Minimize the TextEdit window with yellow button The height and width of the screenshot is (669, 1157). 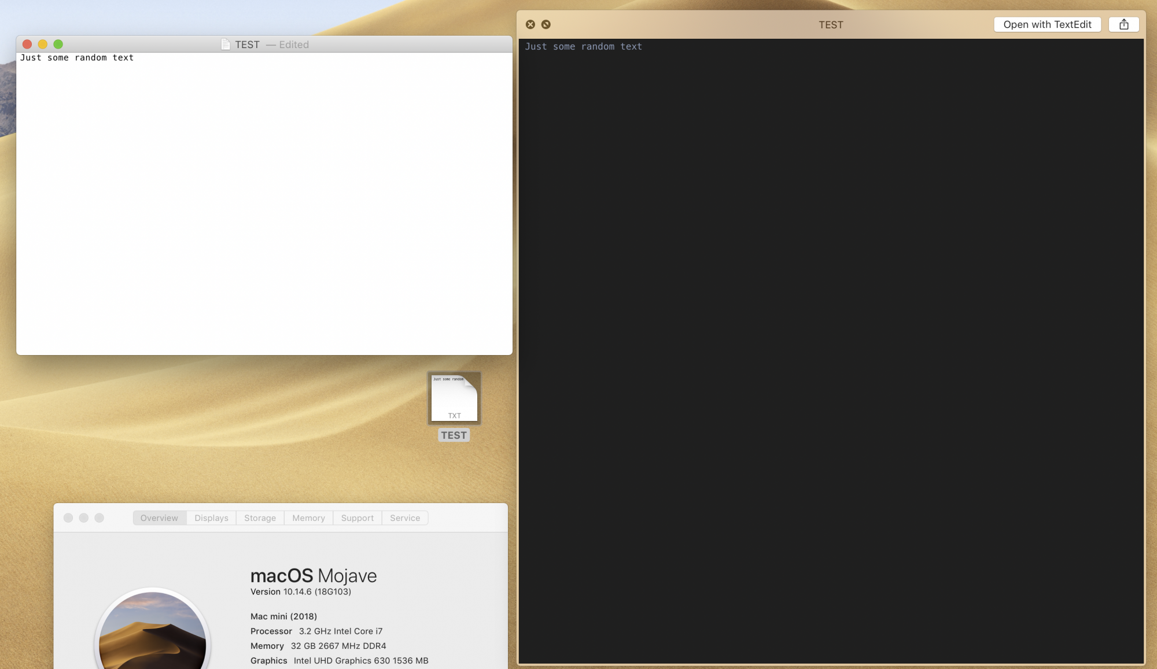coord(43,44)
